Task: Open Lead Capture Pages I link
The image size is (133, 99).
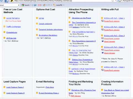Action: [x=15, y=87]
